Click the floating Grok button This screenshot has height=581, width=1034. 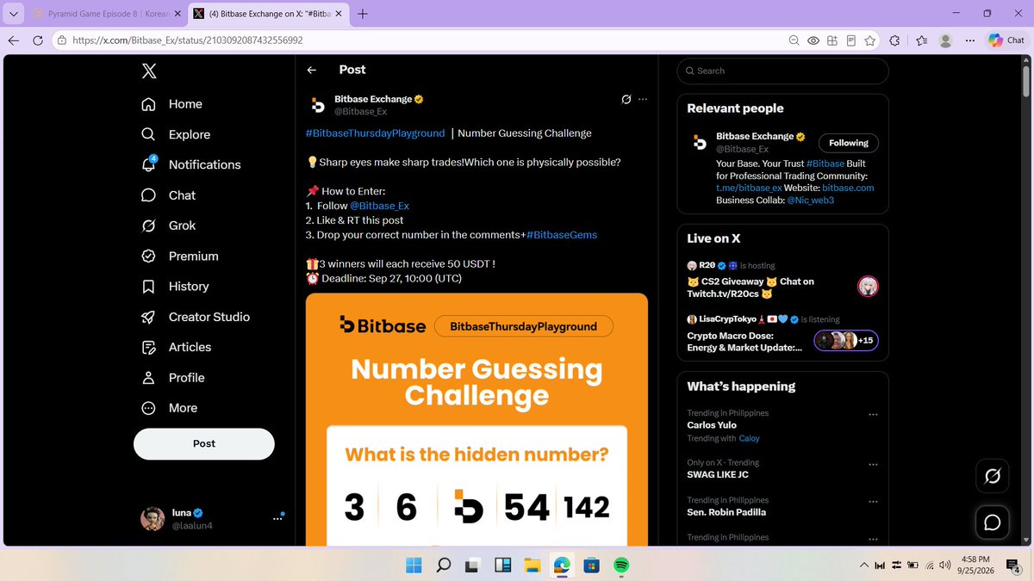coord(992,476)
